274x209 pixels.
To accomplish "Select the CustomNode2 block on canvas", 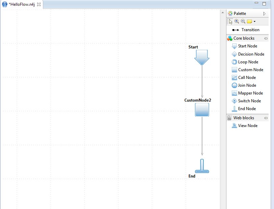I will pyautogui.click(x=202, y=110).
